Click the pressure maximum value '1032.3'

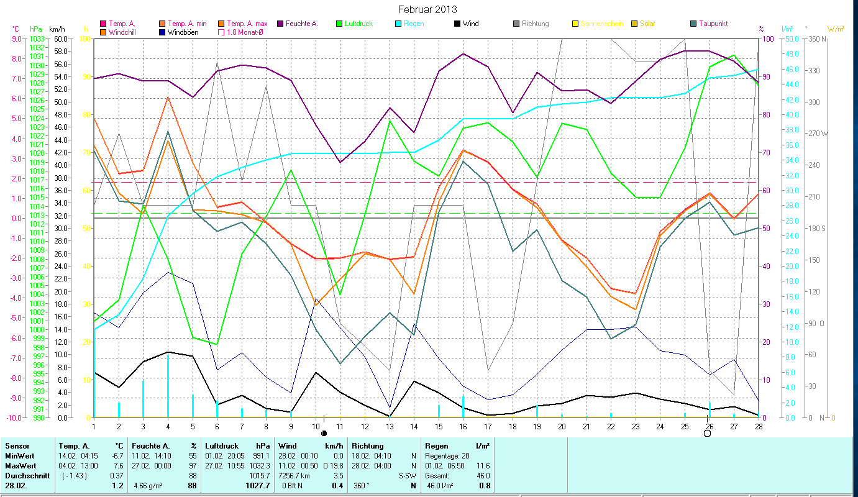pos(258,466)
